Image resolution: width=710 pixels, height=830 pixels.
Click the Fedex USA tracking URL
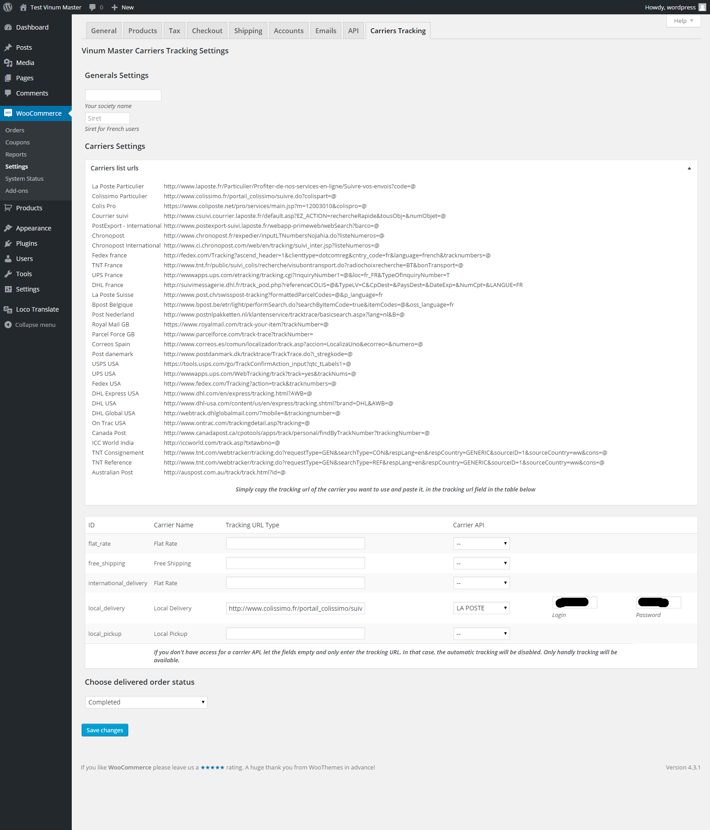[250, 383]
